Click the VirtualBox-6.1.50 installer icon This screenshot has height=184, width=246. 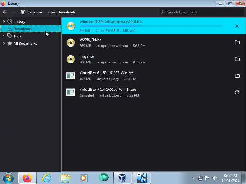70,76
